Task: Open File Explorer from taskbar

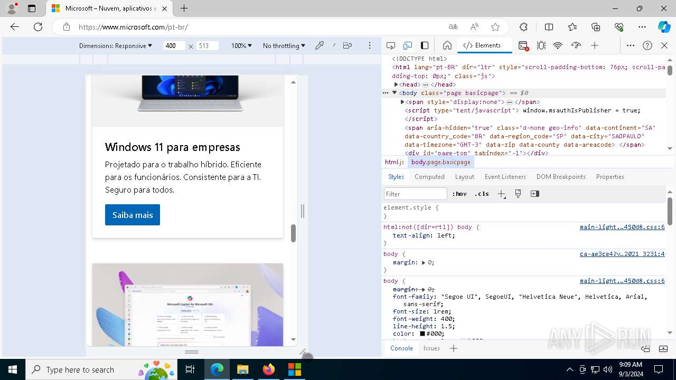Action: (x=242, y=369)
